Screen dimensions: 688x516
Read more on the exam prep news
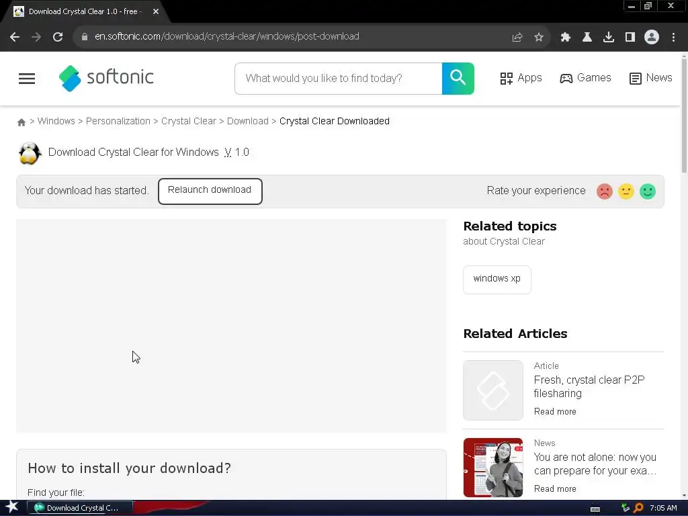click(555, 489)
